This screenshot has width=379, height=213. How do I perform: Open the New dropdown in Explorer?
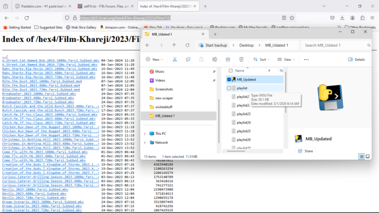(155, 59)
